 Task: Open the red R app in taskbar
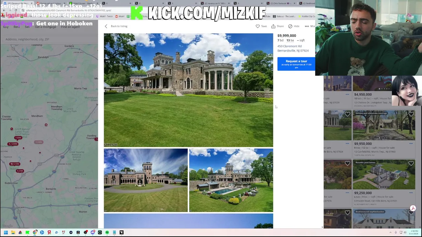click(x=49, y=232)
